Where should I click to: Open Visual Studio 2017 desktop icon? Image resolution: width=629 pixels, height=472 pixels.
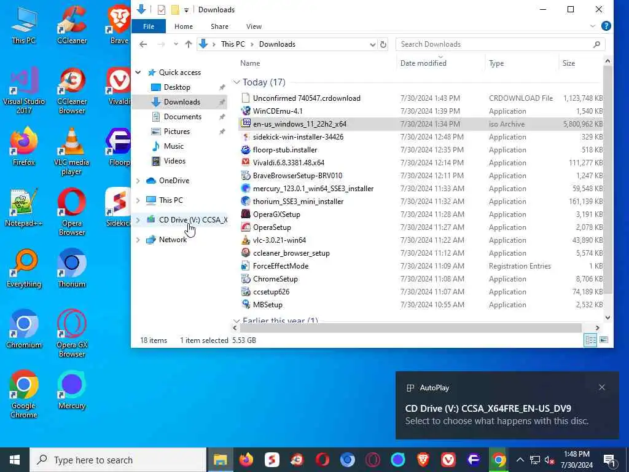click(x=24, y=90)
